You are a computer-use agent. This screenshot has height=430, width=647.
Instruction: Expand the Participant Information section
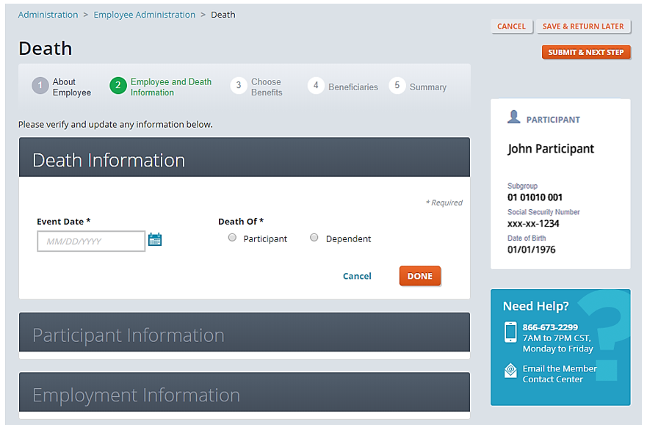click(x=244, y=335)
